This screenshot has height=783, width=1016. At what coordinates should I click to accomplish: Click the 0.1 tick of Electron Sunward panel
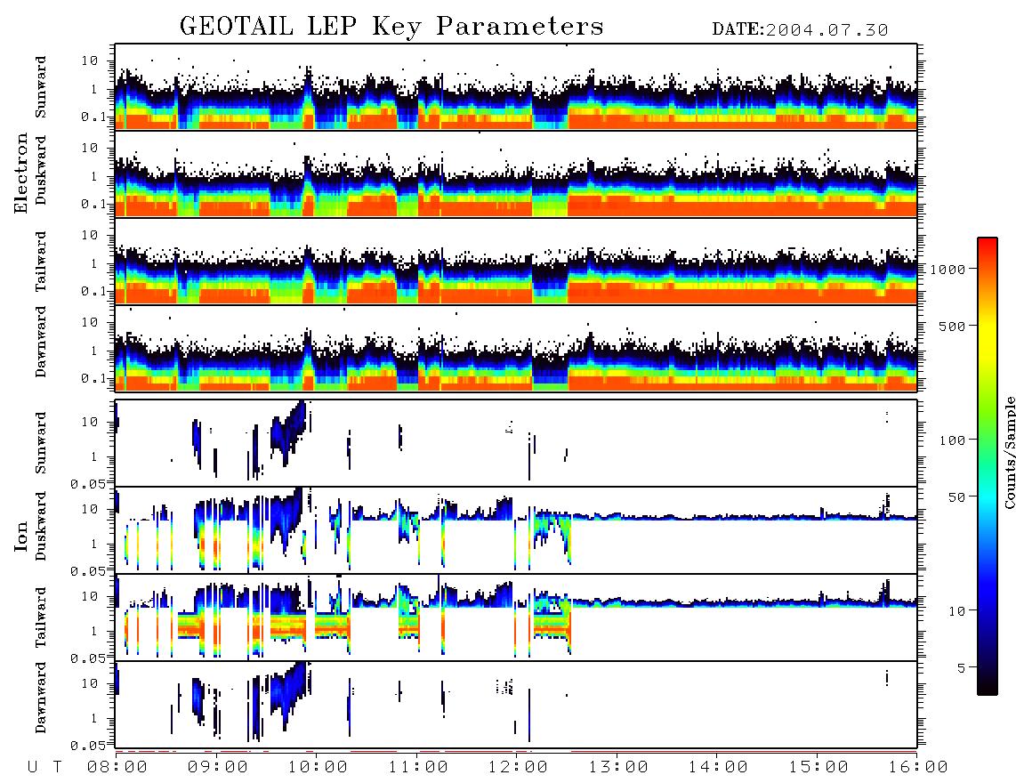click(x=94, y=117)
